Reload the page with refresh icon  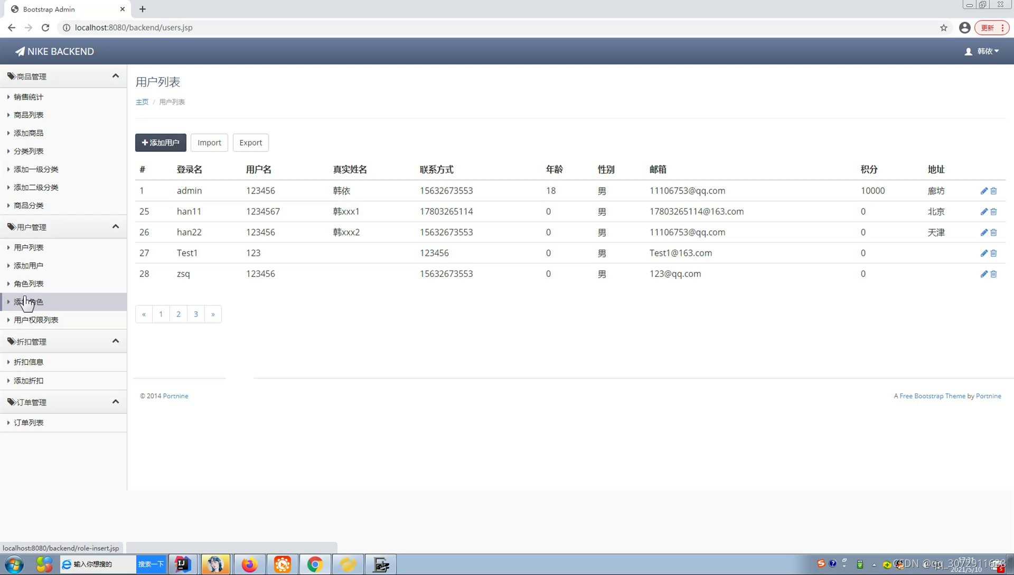tap(45, 27)
